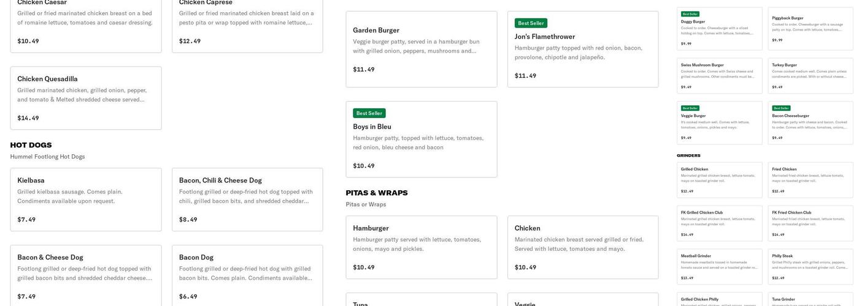The image size is (859, 306).
Task: Open the Chicken Quesadilla menu item
Action: 86,98
